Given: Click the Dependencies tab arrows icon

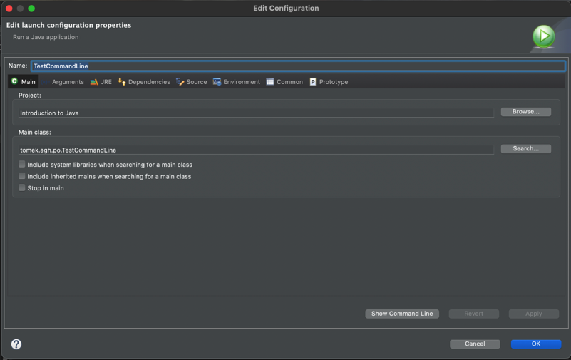Looking at the screenshot, I should coord(122,82).
